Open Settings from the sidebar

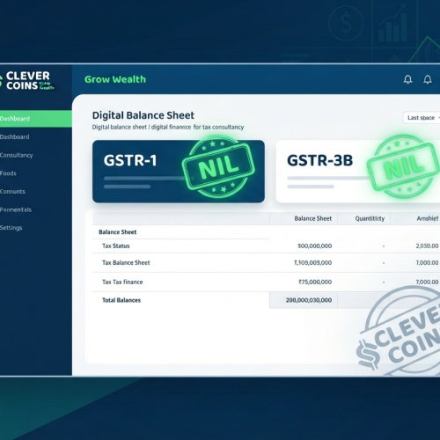pos(11,228)
